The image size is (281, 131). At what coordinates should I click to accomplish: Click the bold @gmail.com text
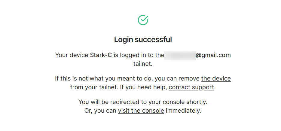point(213,55)
